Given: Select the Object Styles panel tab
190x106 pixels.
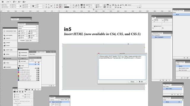Looking at the screenshot, I should click(180, 62).
